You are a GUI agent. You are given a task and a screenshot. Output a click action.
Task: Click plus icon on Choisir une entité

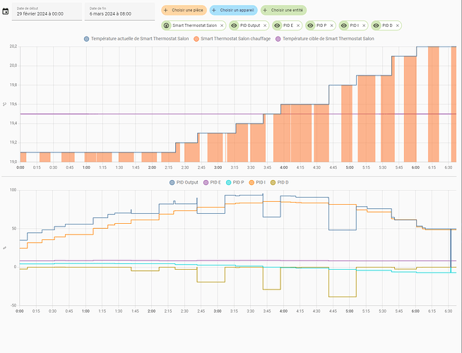pos(265,10)
